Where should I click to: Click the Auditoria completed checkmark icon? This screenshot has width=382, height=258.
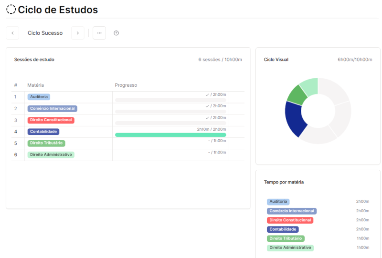coord(207,95)
